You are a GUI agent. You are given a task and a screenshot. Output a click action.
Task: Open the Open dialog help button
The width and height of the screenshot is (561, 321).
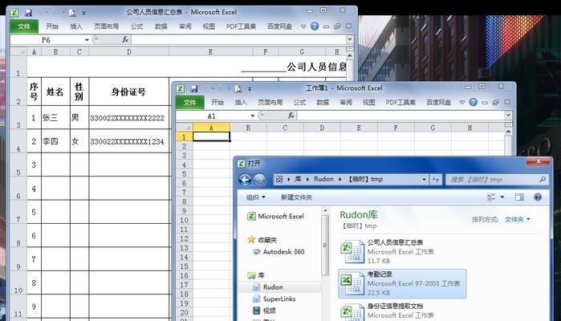coord(538,197)
